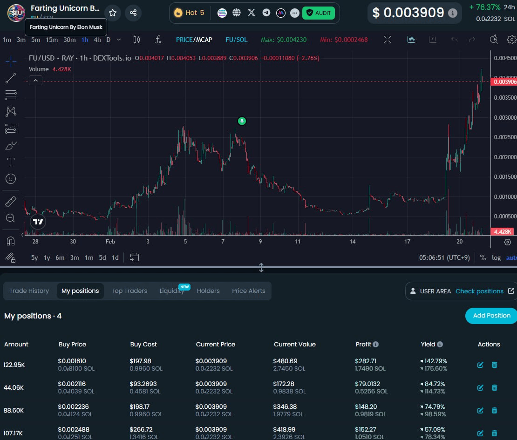Open the token's Telegram link
Image resolution: width=517 pixels, height=440 pixels.
(266, 13)
